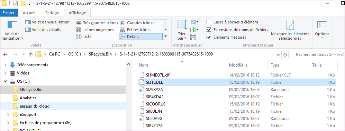Select file $IB4KDA1
This screenshot has height=131, width=345.
coord(237,97)
